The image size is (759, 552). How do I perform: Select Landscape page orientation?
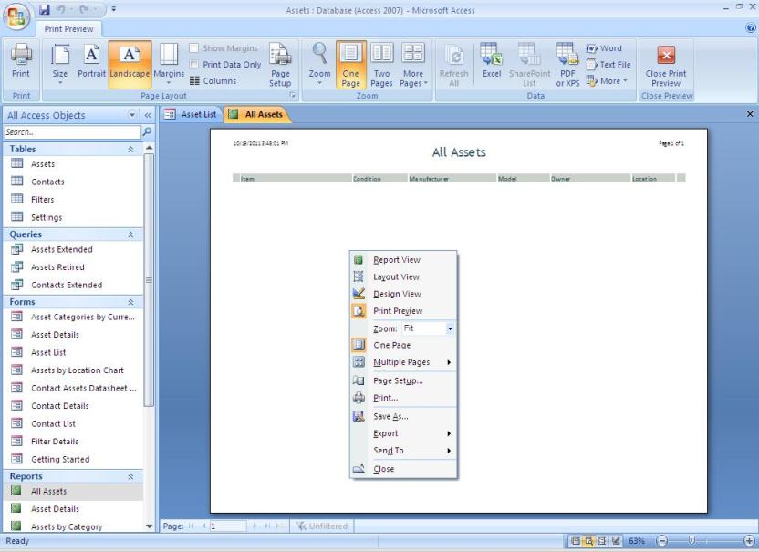(130, 63)
